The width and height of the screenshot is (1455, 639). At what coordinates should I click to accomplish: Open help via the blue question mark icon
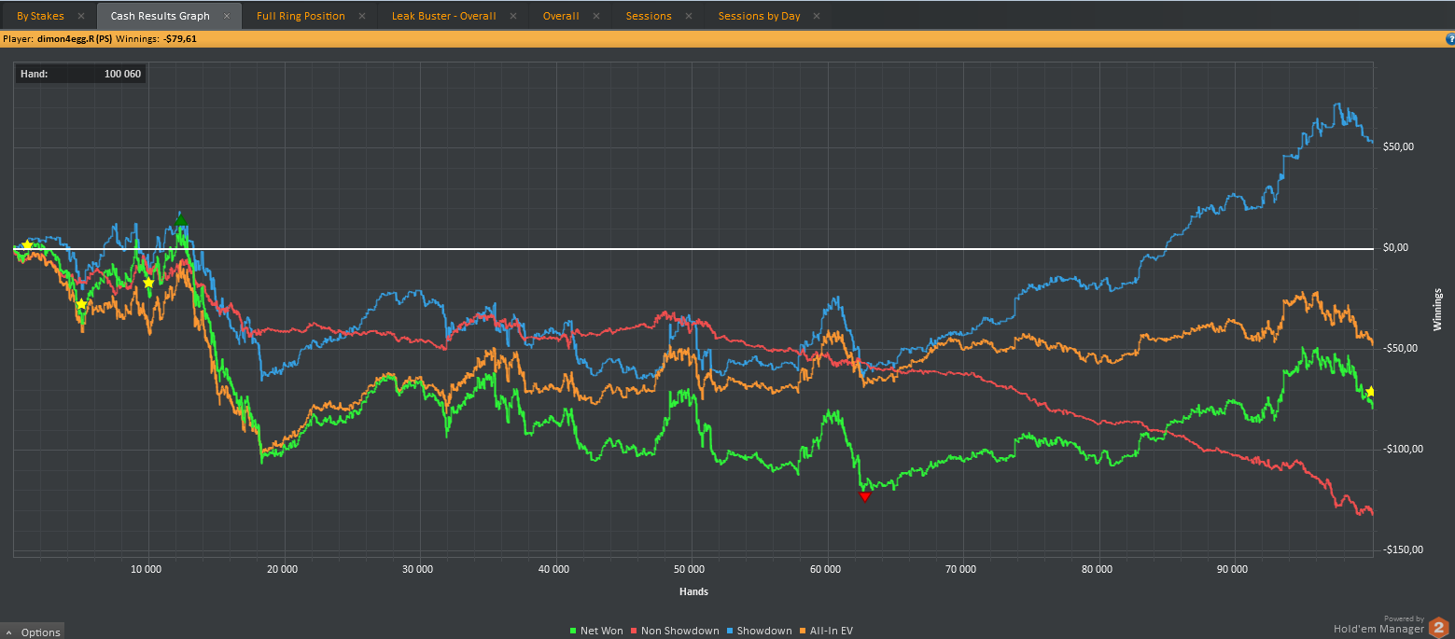coord(1450,39)
